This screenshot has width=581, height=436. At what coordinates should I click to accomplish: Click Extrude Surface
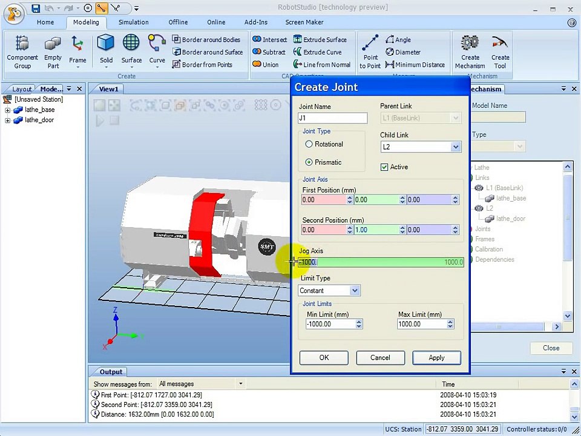(x=320, y=40)
